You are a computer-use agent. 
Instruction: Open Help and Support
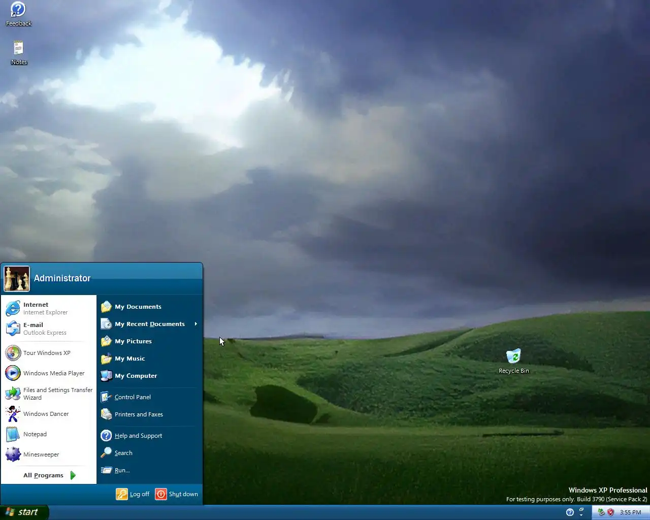click(149, 436)
